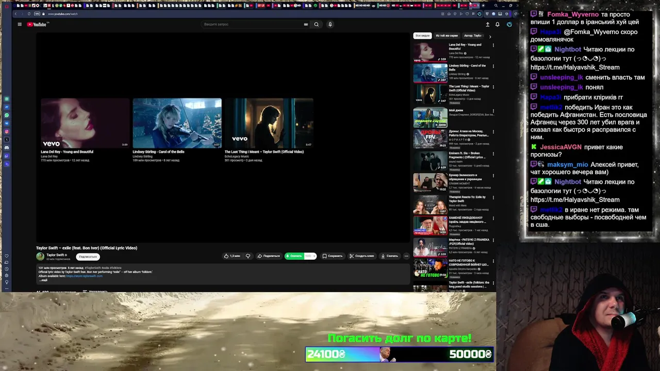Open options menu for Lana Del Rey sidebar video

pos(493,45)
